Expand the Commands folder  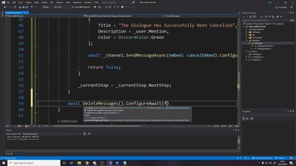tap(247, 38)
